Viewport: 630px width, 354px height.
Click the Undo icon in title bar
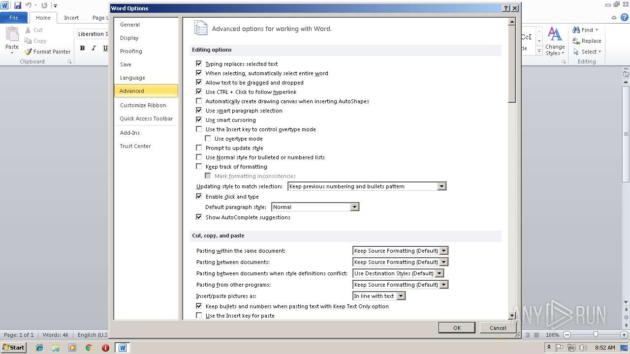tap(29, 5)
